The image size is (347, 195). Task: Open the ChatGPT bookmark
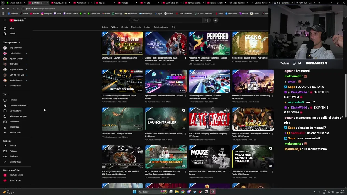[169, 13]
